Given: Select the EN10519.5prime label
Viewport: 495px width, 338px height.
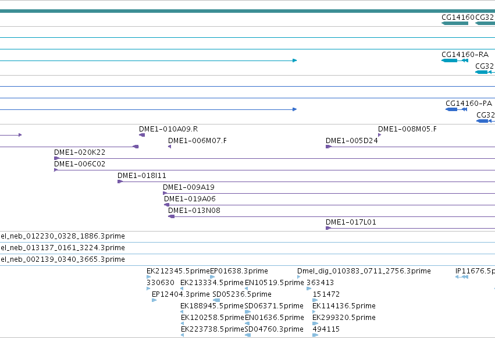Looking at the screenshot, I should [x=275, y=283].
